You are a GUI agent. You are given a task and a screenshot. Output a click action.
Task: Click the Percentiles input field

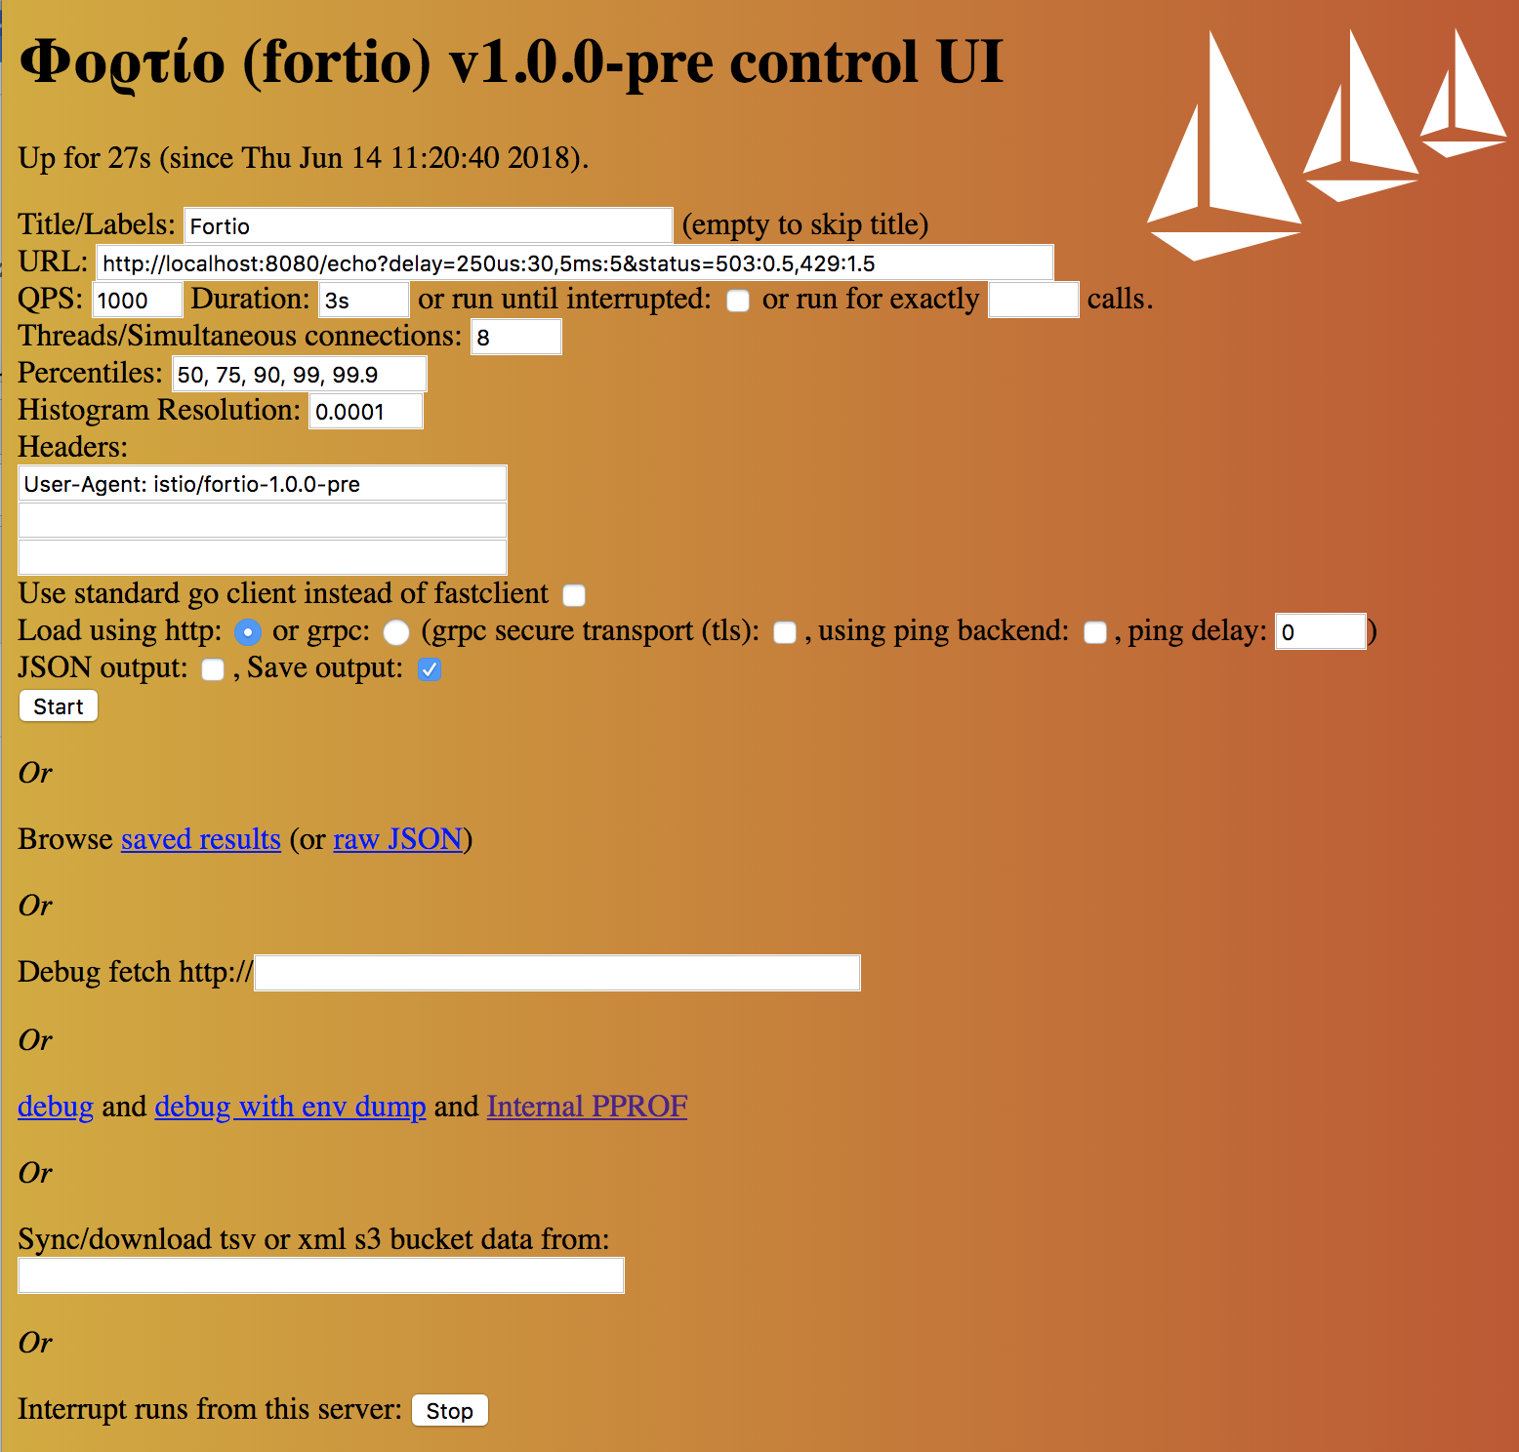pos(300,374)
